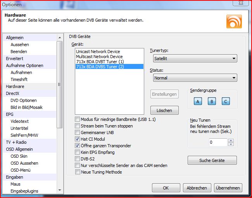Click Suche Geräte button

point(212,160)
